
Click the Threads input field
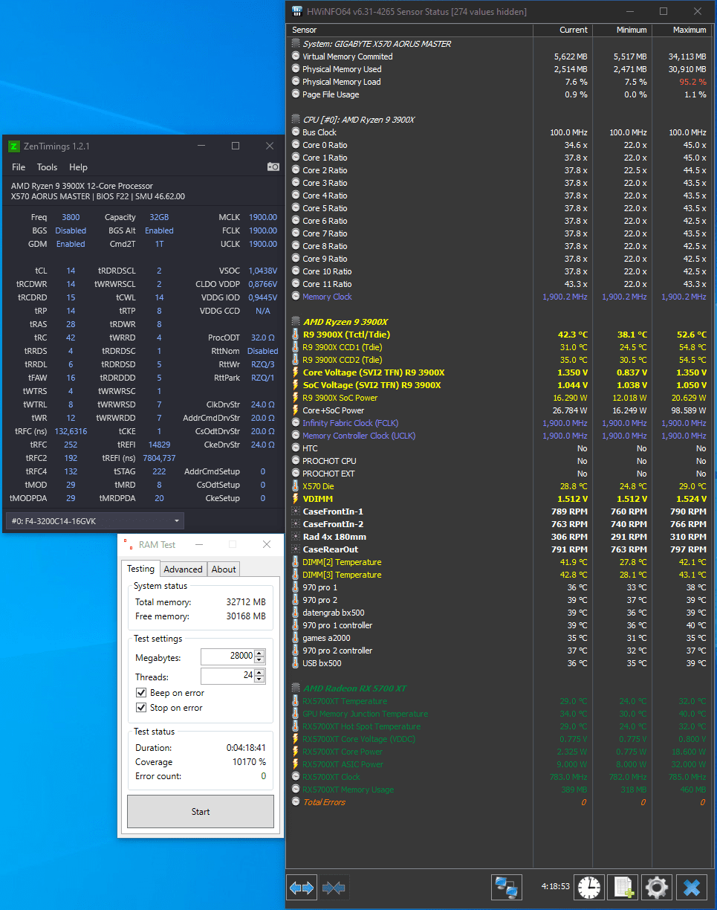coord(227,677)
